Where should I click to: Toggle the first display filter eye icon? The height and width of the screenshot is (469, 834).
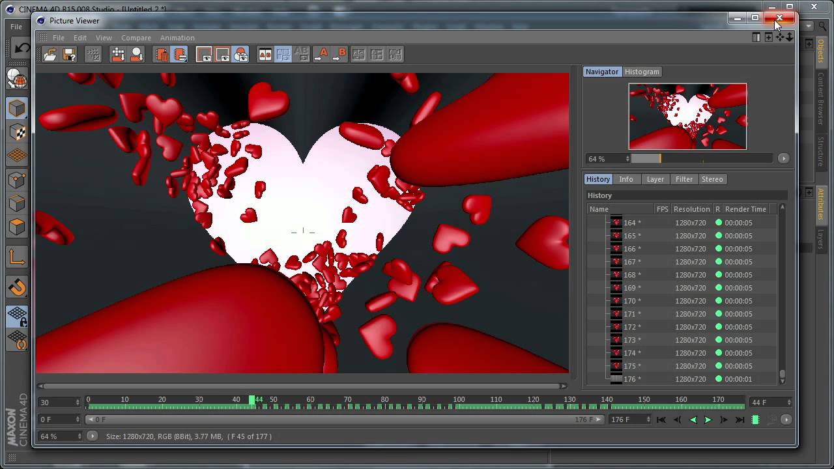[204, 55]
